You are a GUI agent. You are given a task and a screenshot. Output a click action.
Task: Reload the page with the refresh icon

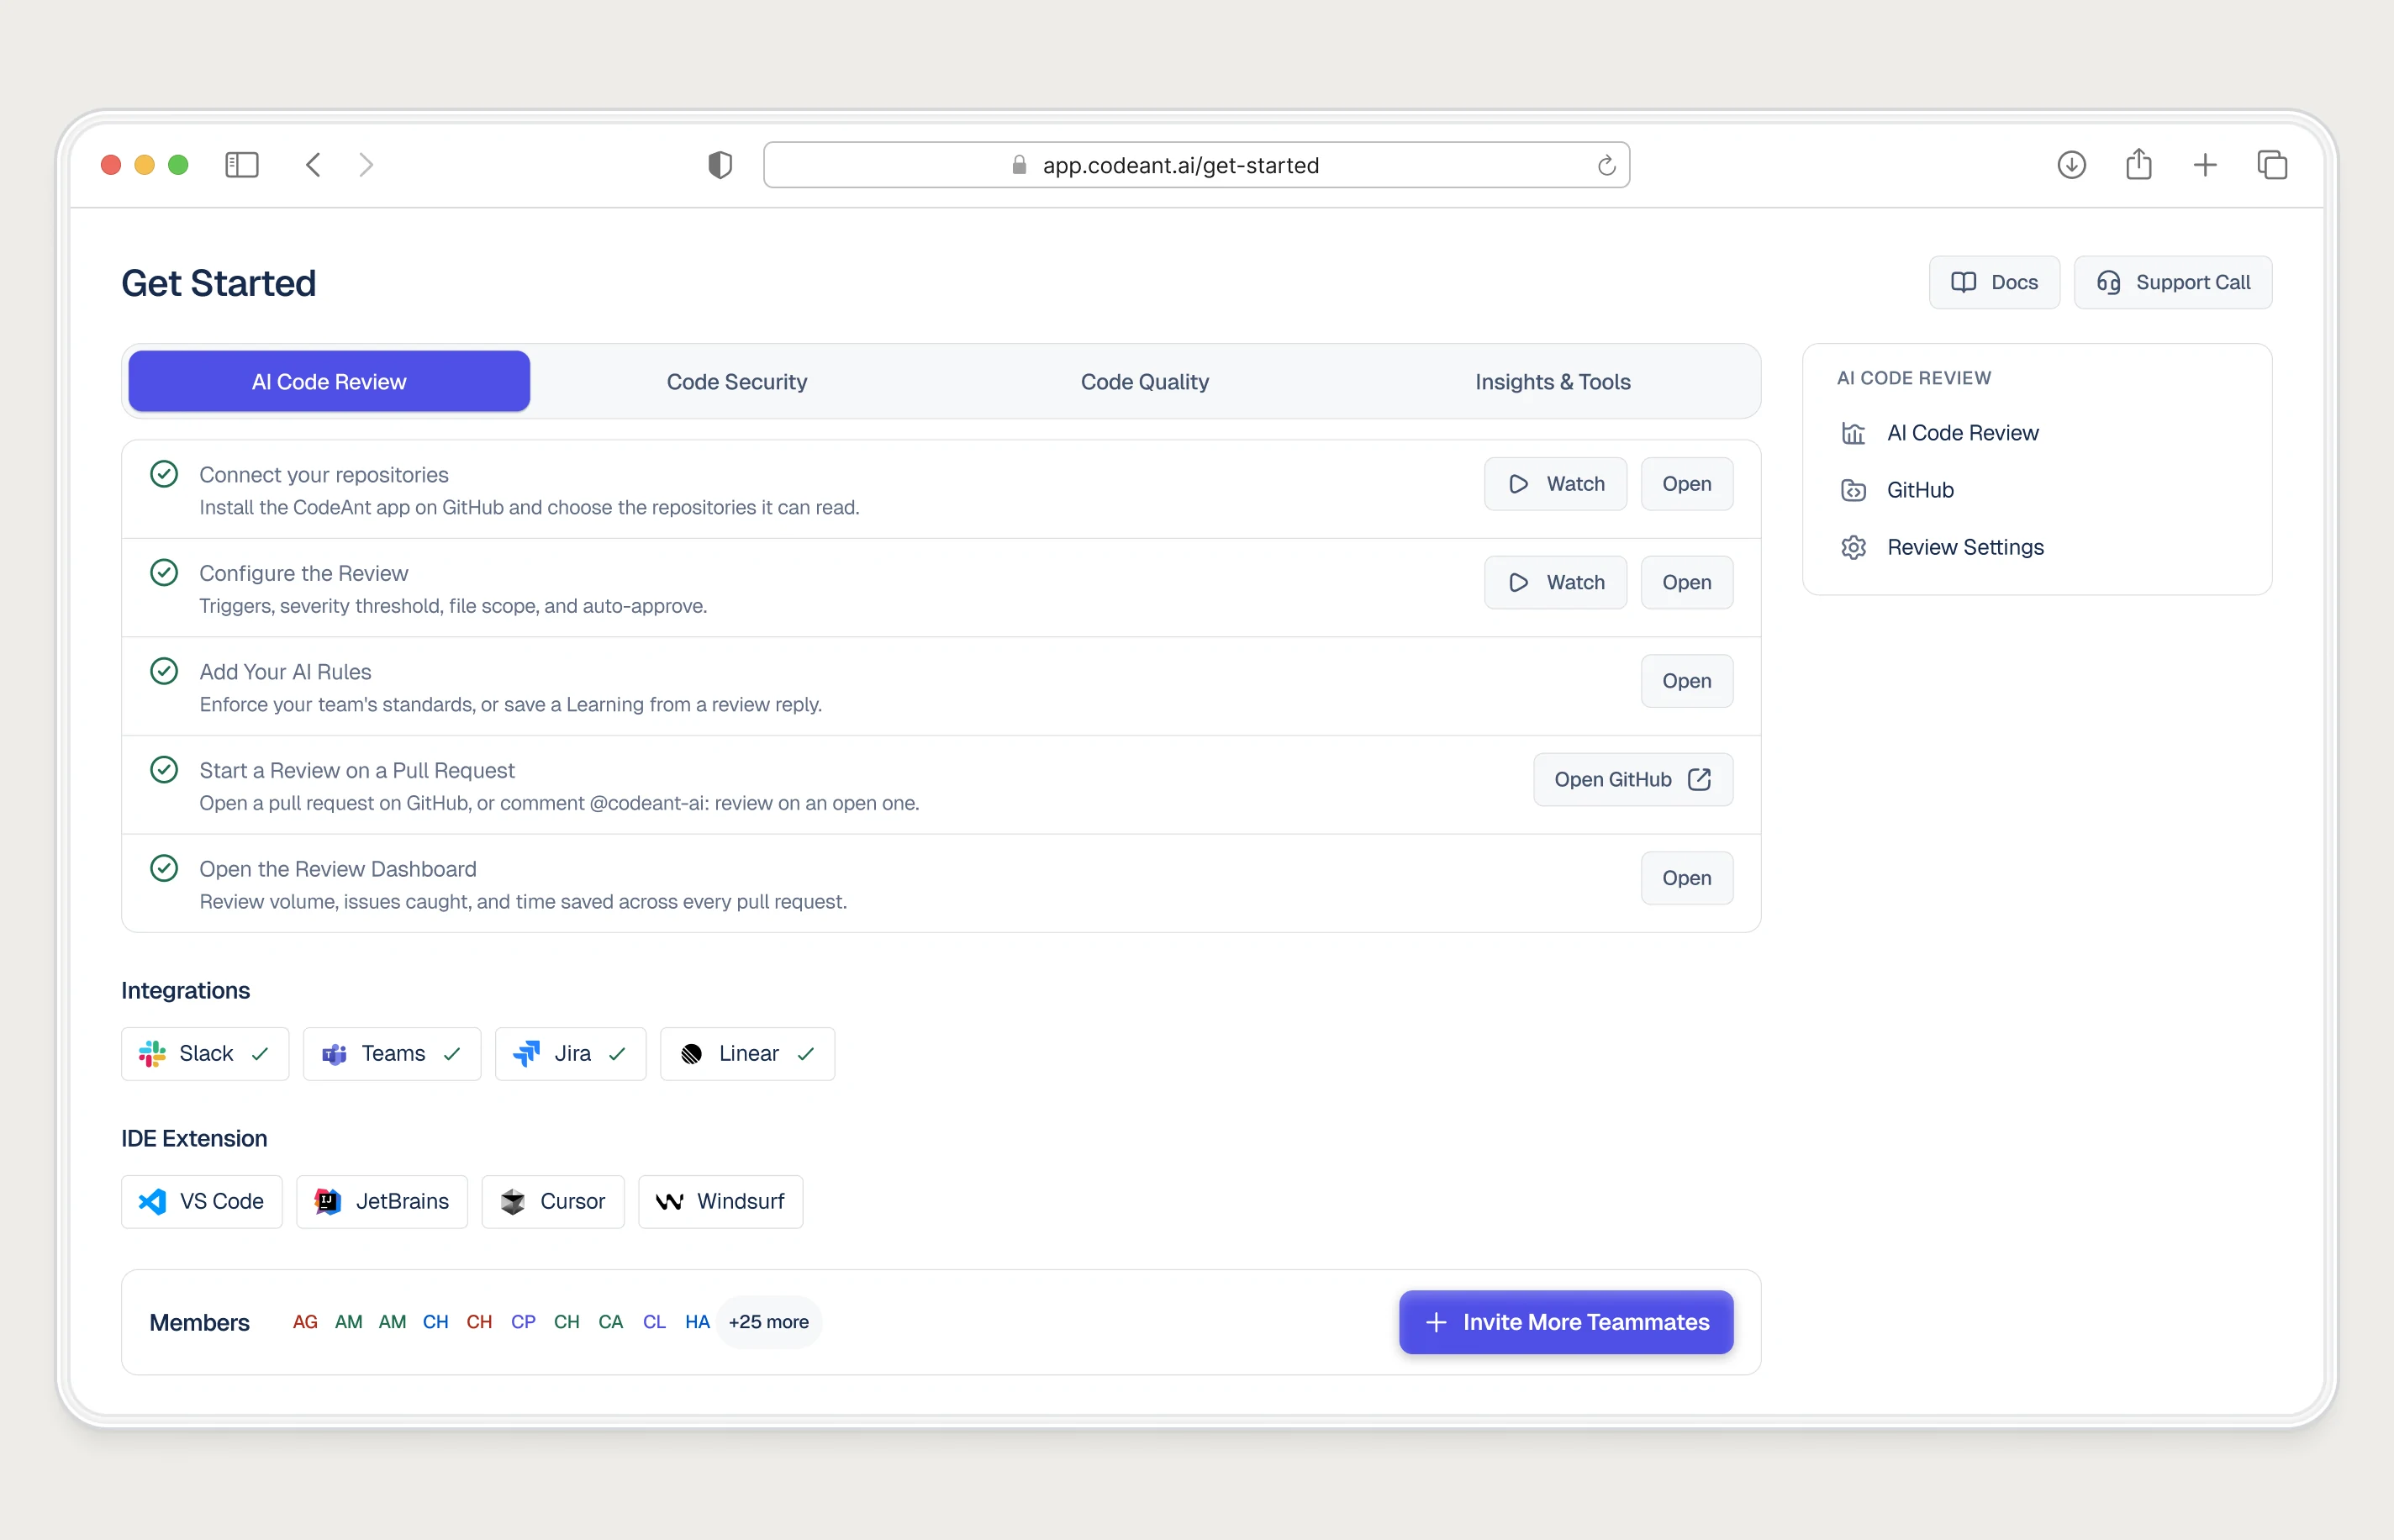click(x=1606, y=165)
